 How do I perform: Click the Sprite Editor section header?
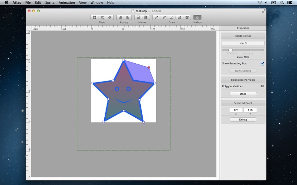click(x=243, y=36)
